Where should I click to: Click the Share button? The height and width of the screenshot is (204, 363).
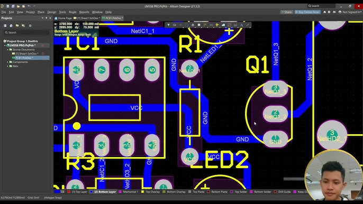(287, 12)
